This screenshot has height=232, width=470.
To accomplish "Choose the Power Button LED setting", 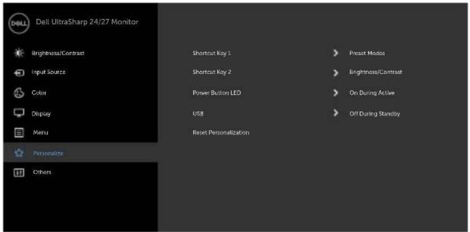I will [217, 93].
